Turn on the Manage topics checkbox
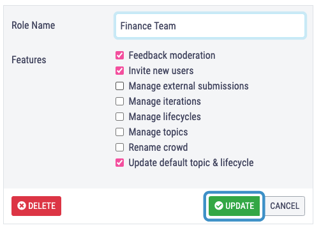The width and height of the screenshot is (321, 230). coord(119,132)
